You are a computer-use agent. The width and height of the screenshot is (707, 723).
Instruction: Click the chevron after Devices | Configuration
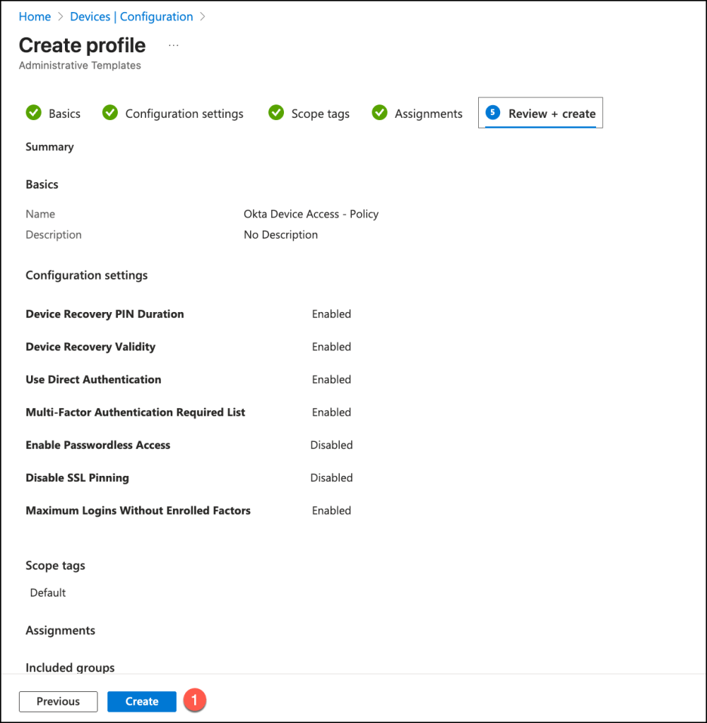point(203,16)
